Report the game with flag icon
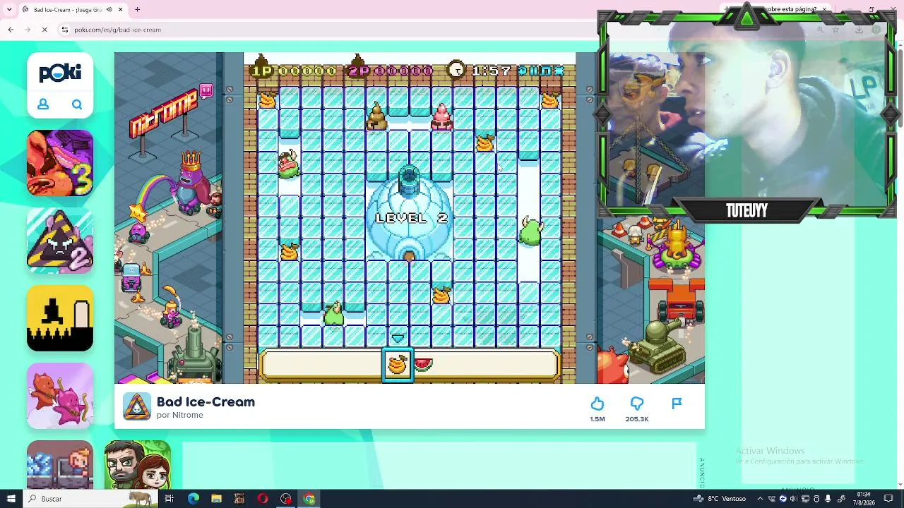Screen dimensions: 904x508 click(x=677, y=404)
